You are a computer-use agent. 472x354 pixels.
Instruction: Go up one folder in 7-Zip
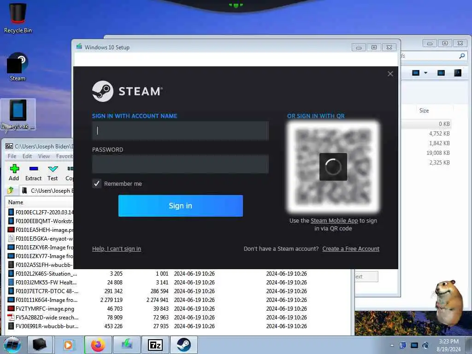click(11, 190)
